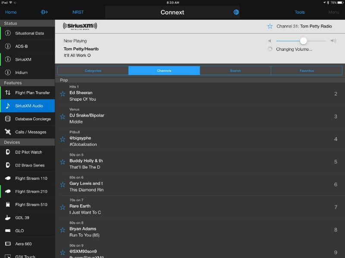Select the Hits 1 Shape Of You row
Image resolution: width=345 pixels, height=258 pixels.
pos(200,94)
